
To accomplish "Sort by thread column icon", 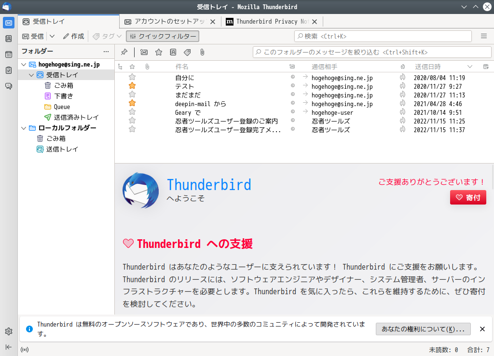I will 120,67.
